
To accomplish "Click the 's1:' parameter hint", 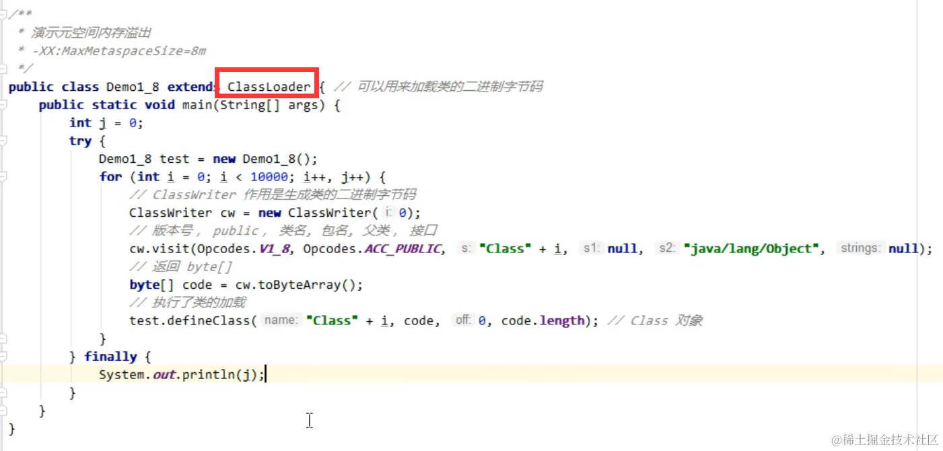I will pos(591,248).
